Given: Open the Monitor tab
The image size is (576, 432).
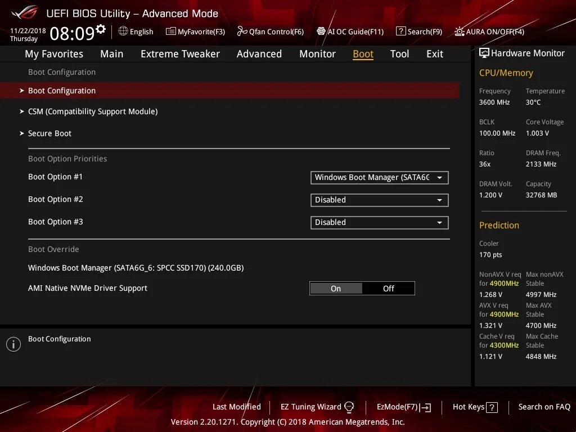Looking at the screenshot, I should (x=317, y=54).
